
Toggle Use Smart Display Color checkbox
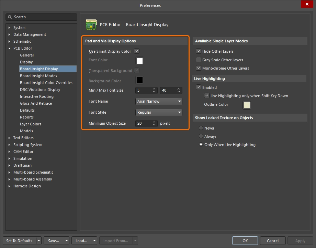[137, 51]
